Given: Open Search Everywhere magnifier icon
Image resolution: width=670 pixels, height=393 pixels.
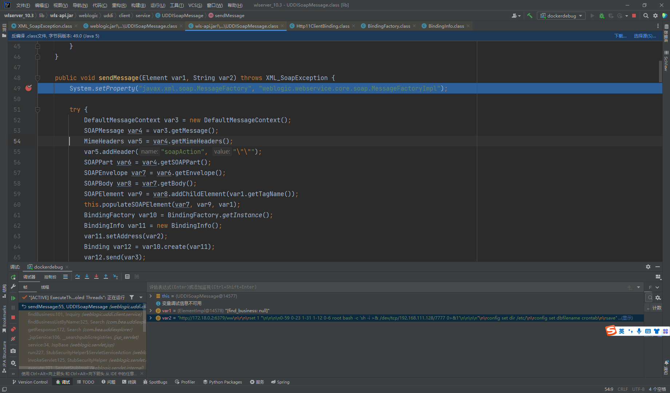Looking at the screenshot, I should click(646, 16).
